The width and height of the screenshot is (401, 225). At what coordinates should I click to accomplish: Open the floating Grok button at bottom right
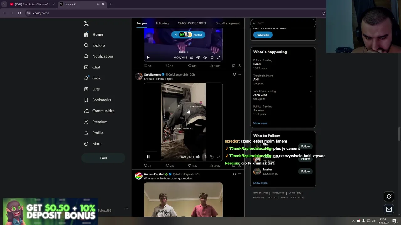pyautogui.click(x=389, y=197)
